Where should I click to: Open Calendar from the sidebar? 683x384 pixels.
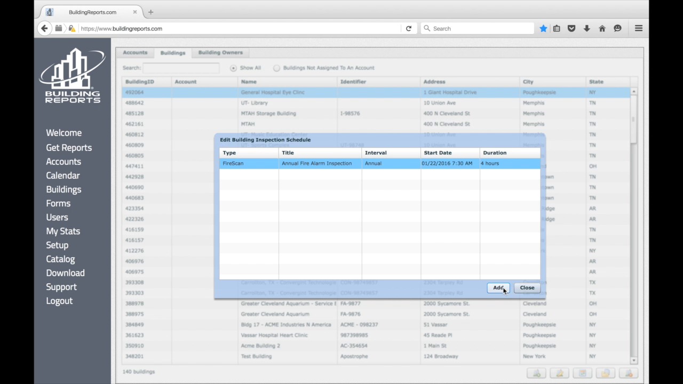pos(63,175)
